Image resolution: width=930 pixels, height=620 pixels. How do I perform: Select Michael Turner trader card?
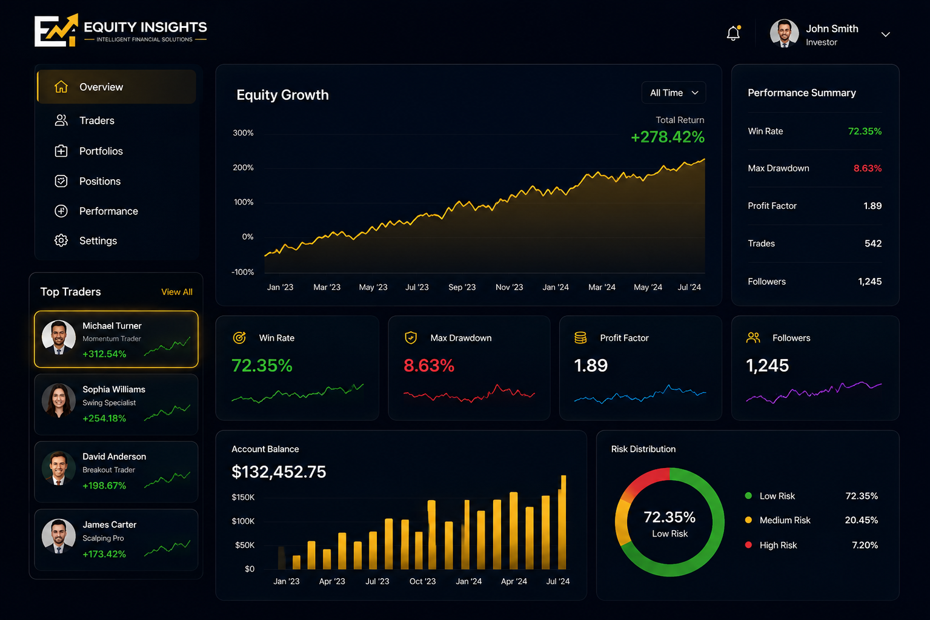116,339
